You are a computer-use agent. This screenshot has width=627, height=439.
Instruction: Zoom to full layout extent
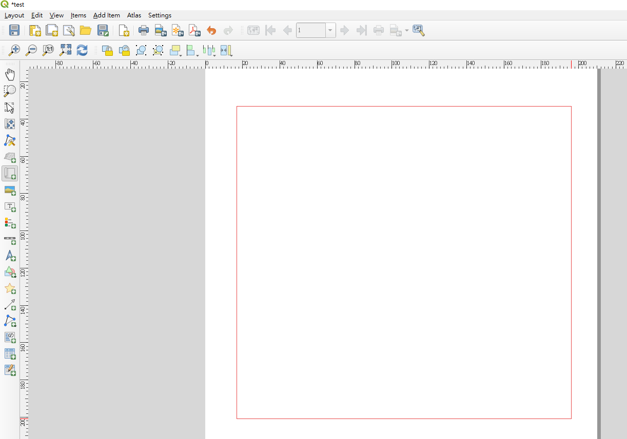click(65, 50)
